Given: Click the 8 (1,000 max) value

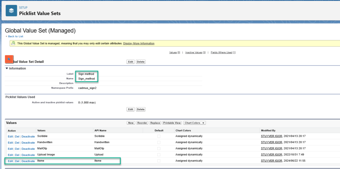Looking at the screenshot, I should (x=87, y=103).
